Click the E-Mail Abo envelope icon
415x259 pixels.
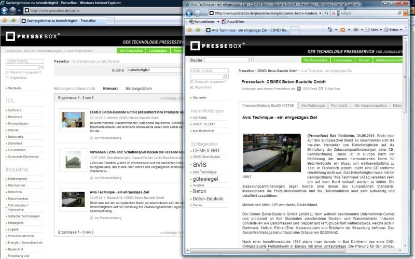tap(321, 89)
